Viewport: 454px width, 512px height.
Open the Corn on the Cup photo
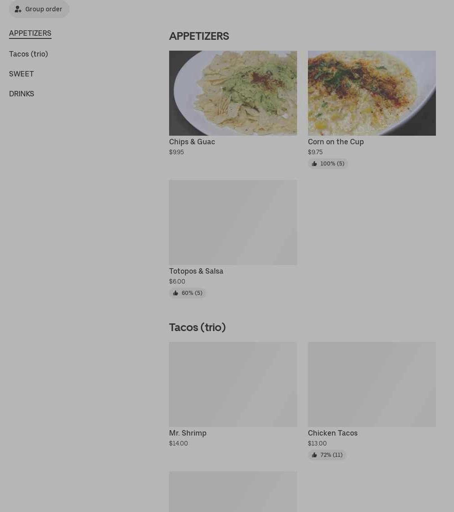pos(372,93)
